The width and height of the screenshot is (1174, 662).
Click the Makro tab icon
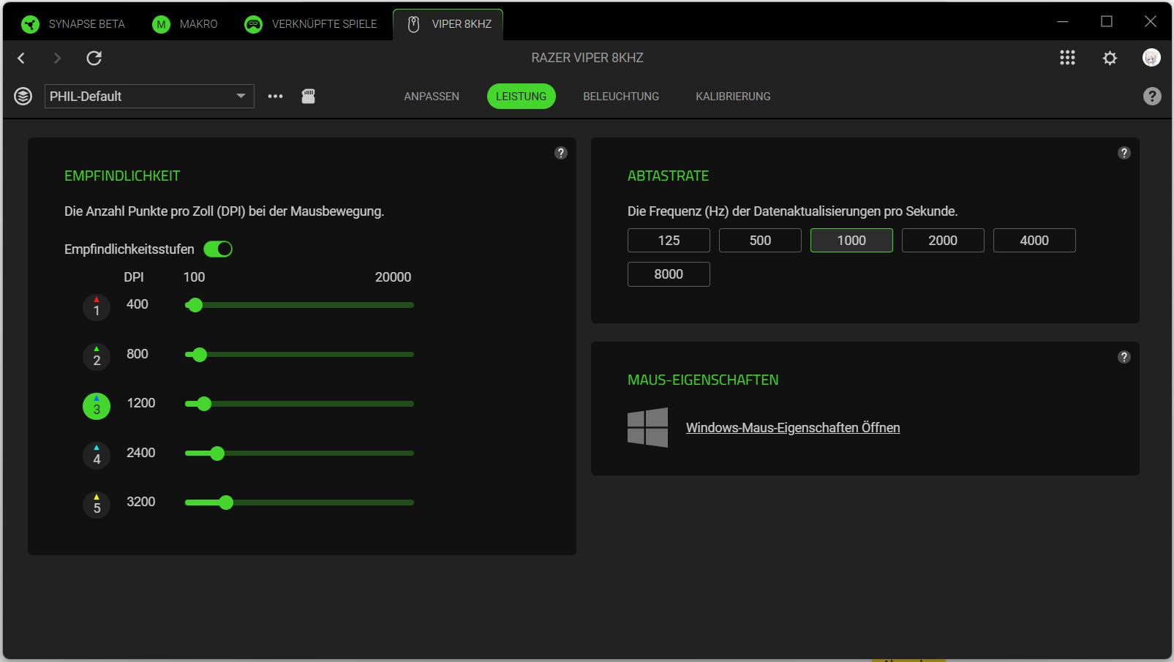coord(161,24)
